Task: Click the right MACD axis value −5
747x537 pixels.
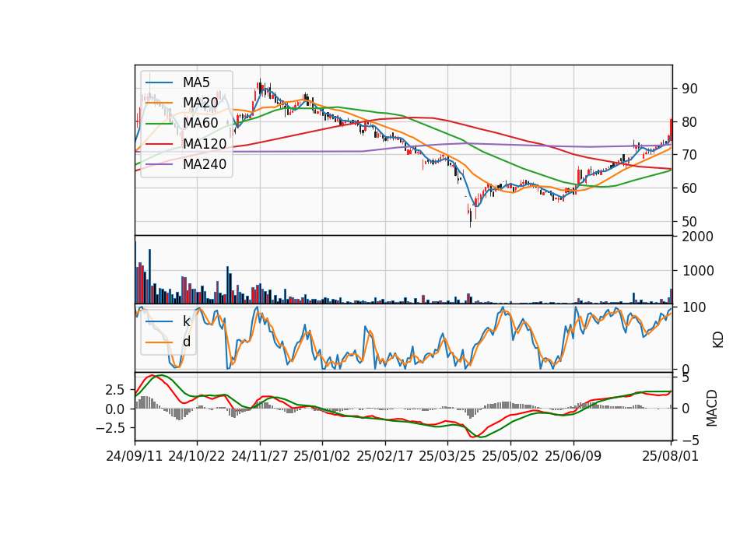Action: coord(690,439)
